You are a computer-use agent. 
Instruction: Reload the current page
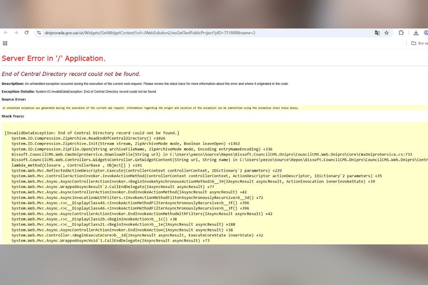click(x=26, y=33)
